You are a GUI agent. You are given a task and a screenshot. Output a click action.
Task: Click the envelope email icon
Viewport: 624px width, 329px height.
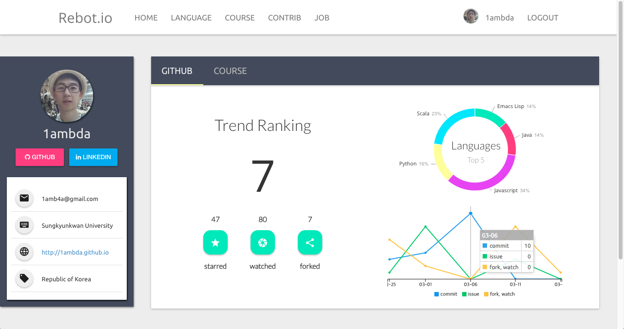24,198
